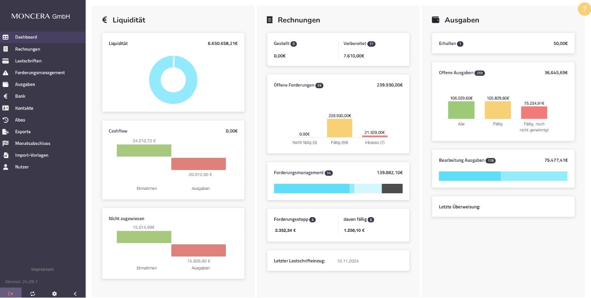Click the red Cashflow Ausgaben bar
The width and height of the screenshot is (591, 298).
[199, 164]
